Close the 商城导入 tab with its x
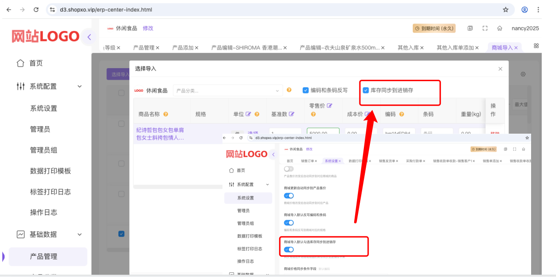The image size is (556, 277). click(x=516, y=47)
